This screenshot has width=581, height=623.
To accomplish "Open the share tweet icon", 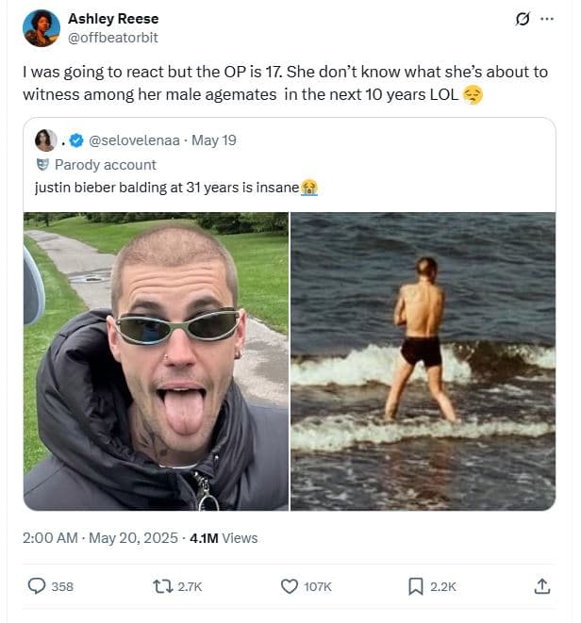I will click(542, 586).
